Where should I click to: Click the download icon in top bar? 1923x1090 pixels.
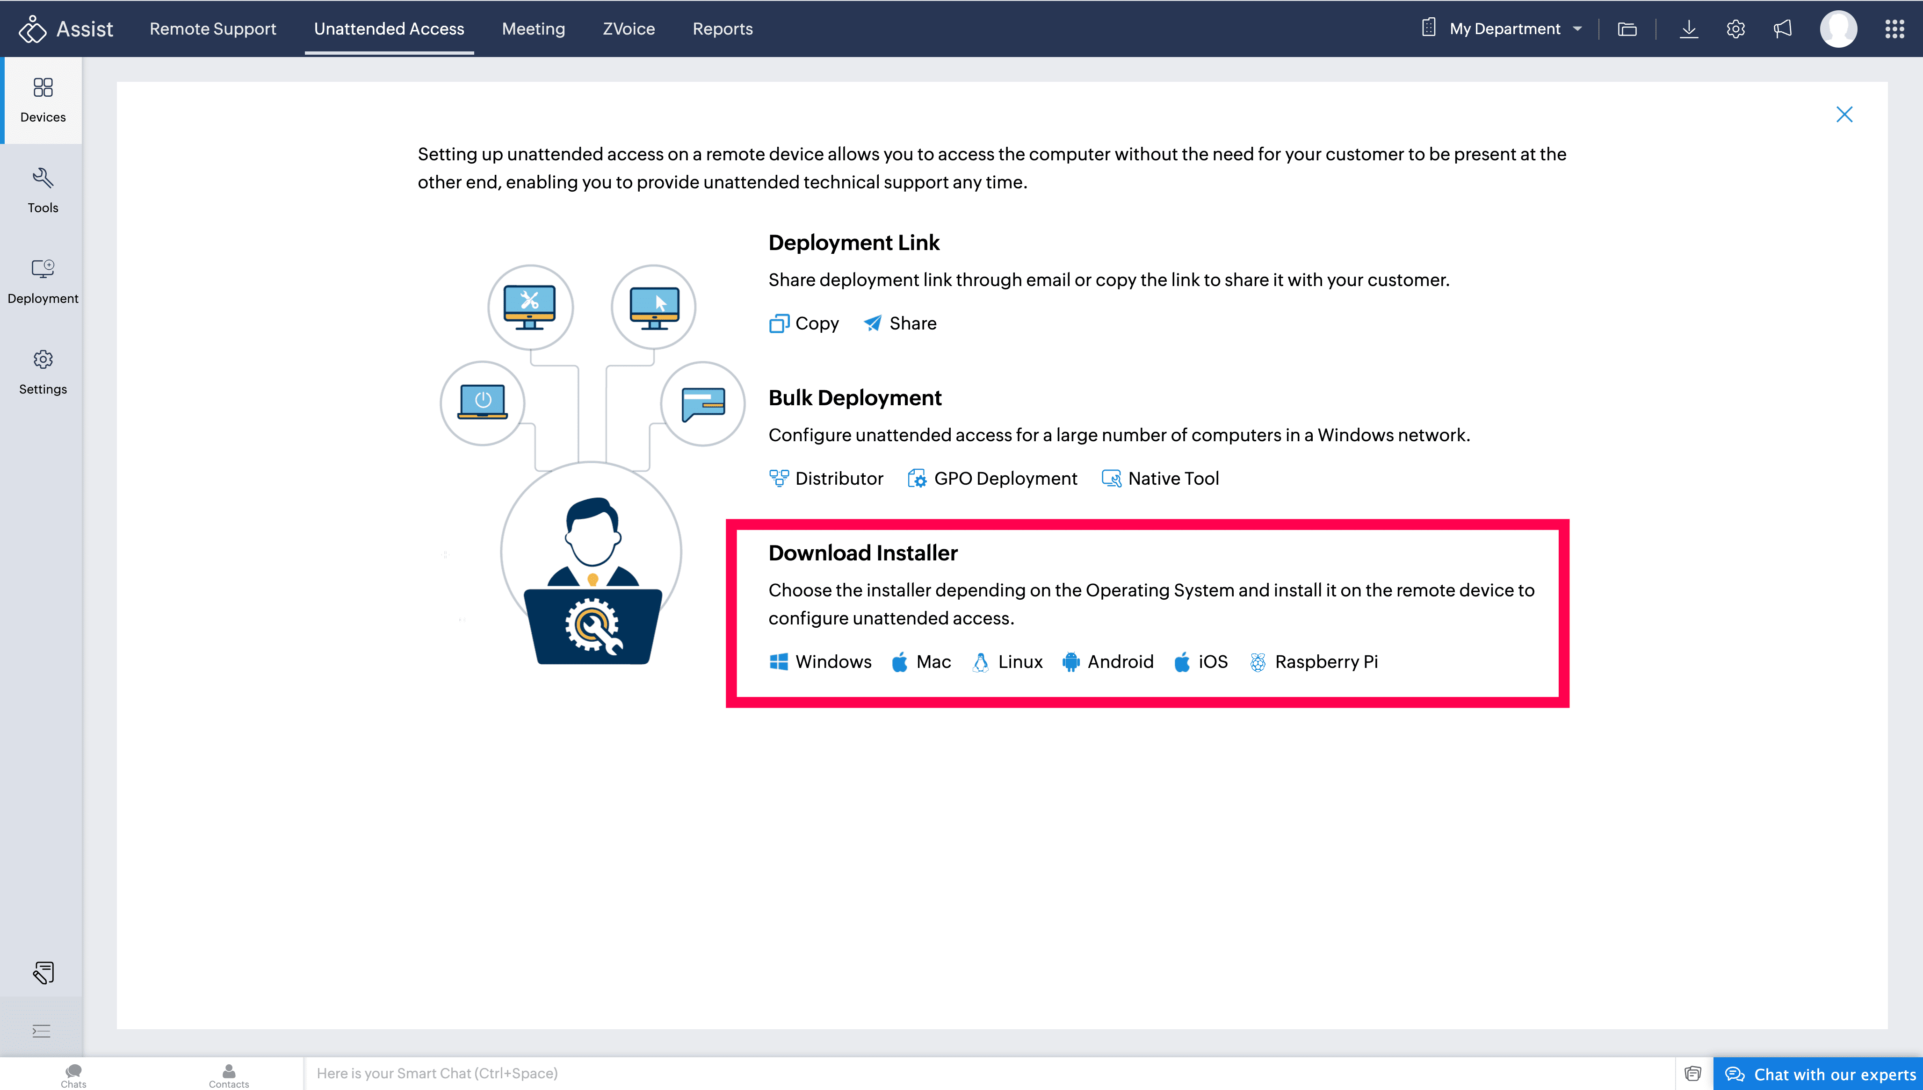(x=1689, y=29)
